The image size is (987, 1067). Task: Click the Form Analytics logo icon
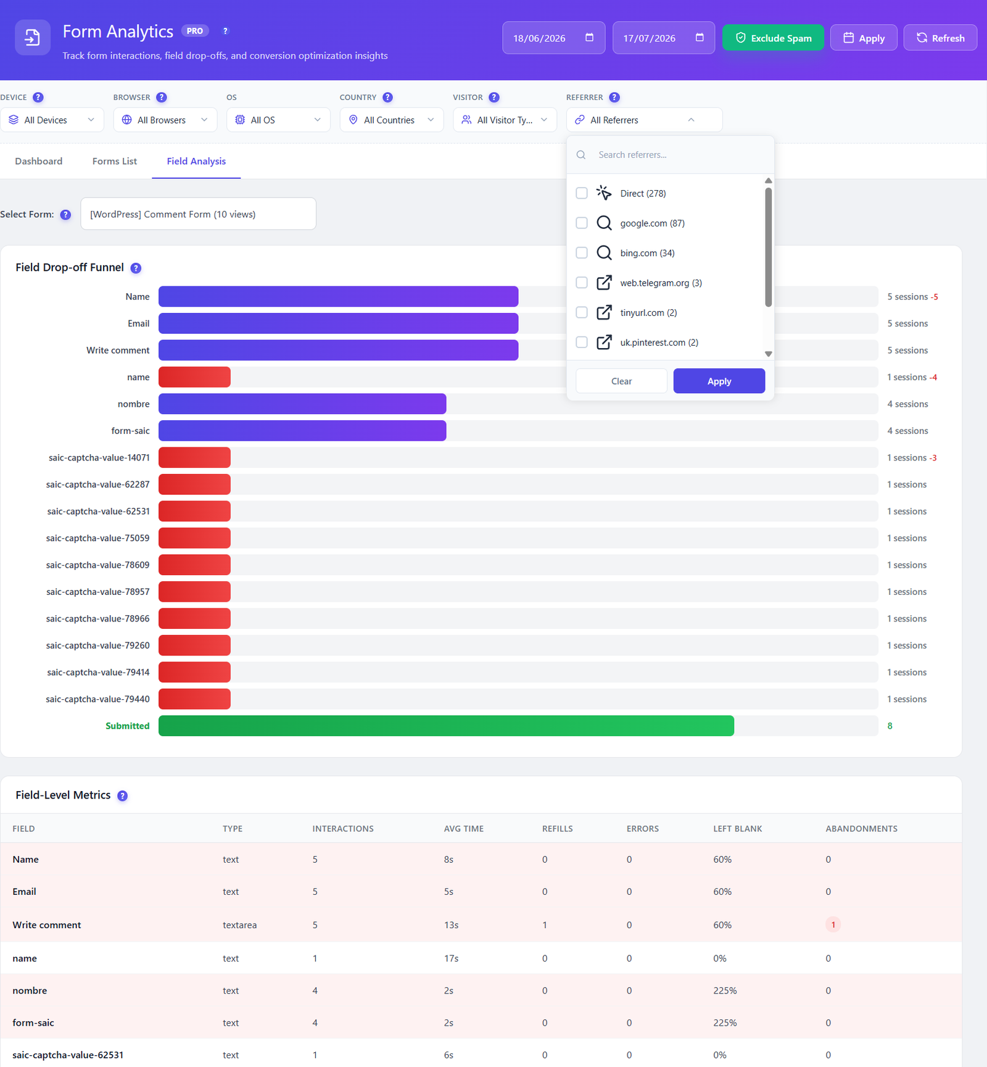(33, 38)
